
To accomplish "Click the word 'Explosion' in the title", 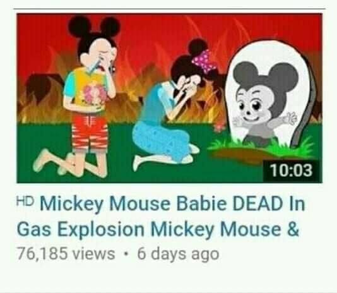I will pyautogui.click(x=101, y=229).
